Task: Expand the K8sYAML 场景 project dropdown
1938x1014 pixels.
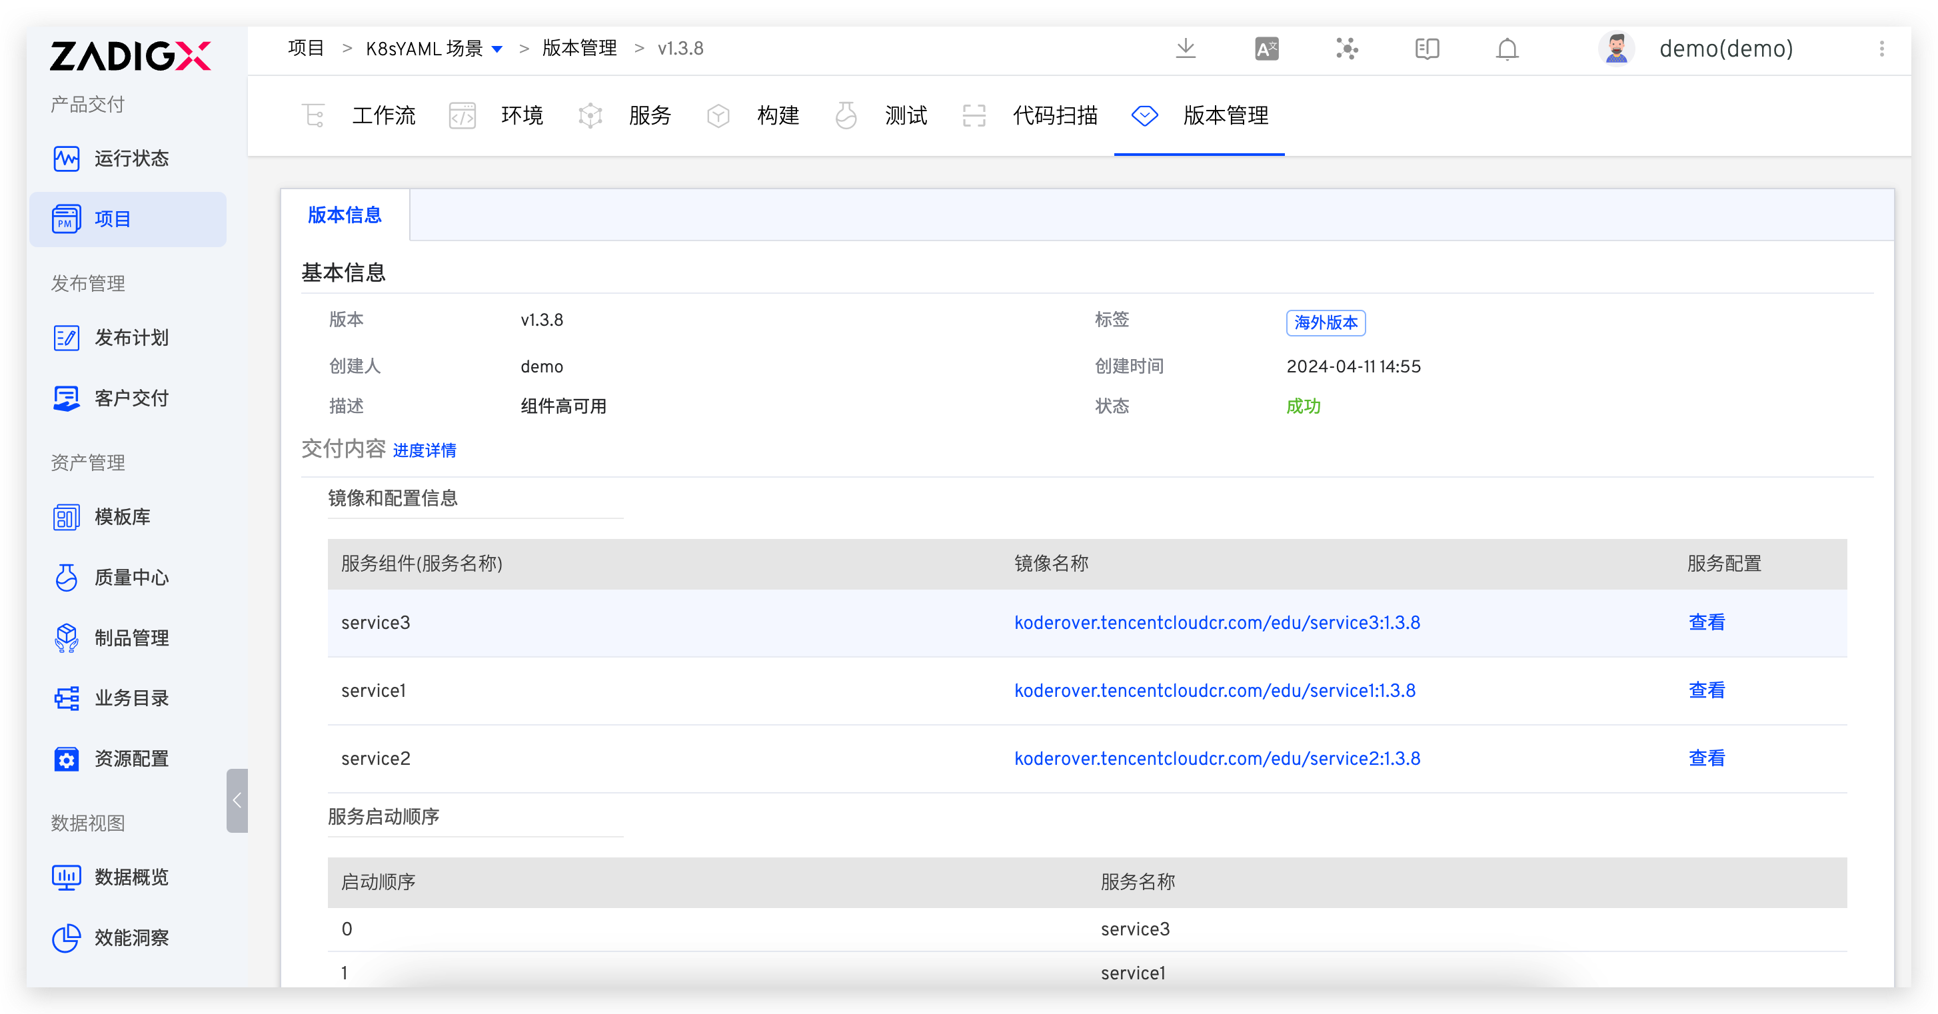Action: click(x=496, y=50)
